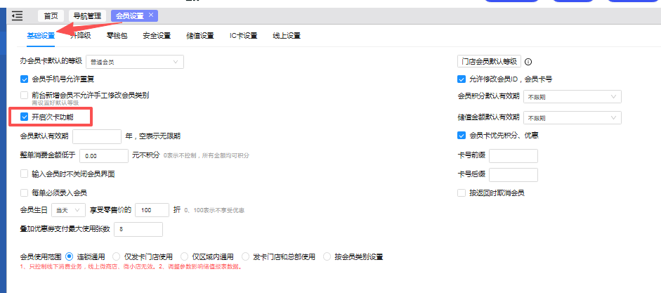
Task: Switch to 升降级 sub-tab
Action: click(x=81, y=36)
